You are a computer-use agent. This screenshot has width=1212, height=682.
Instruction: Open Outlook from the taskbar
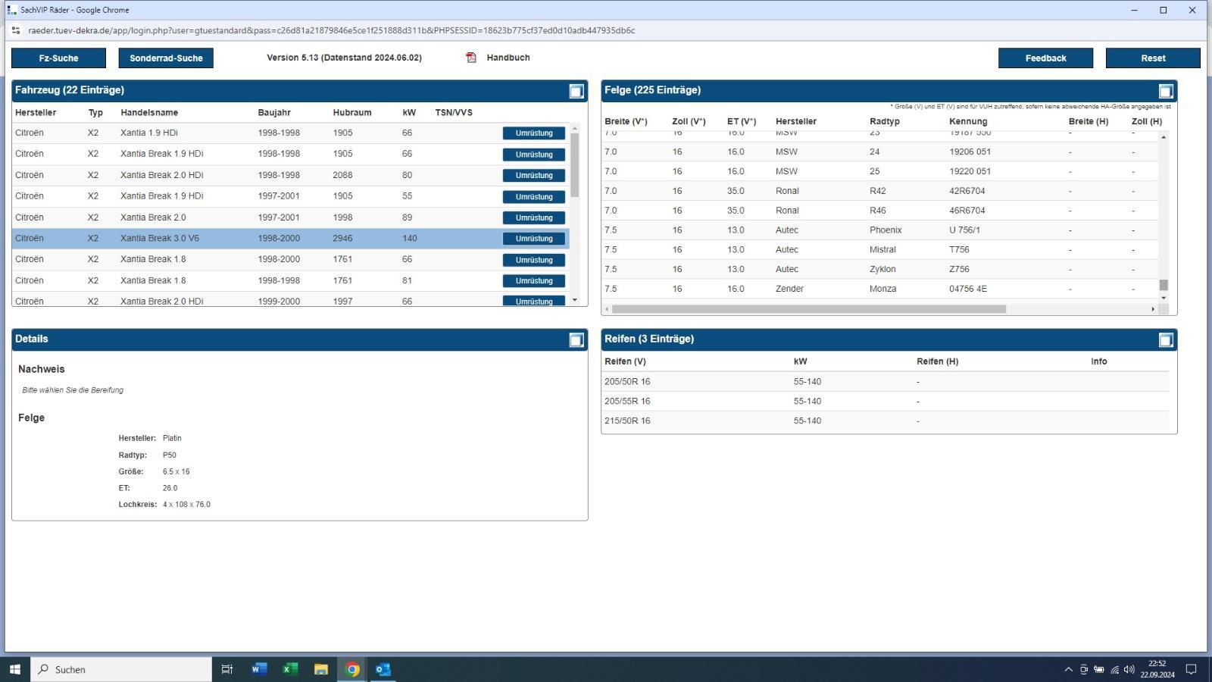pyautogui.click(x=383, y=669)
